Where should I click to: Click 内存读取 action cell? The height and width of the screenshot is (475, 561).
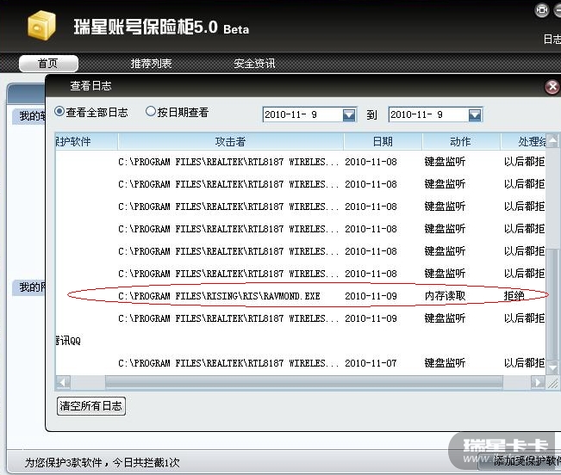tap(445, 296)
